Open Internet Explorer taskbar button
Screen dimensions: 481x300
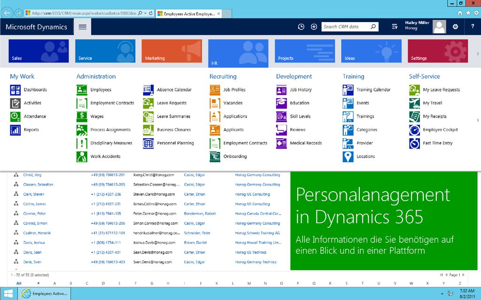44,293
